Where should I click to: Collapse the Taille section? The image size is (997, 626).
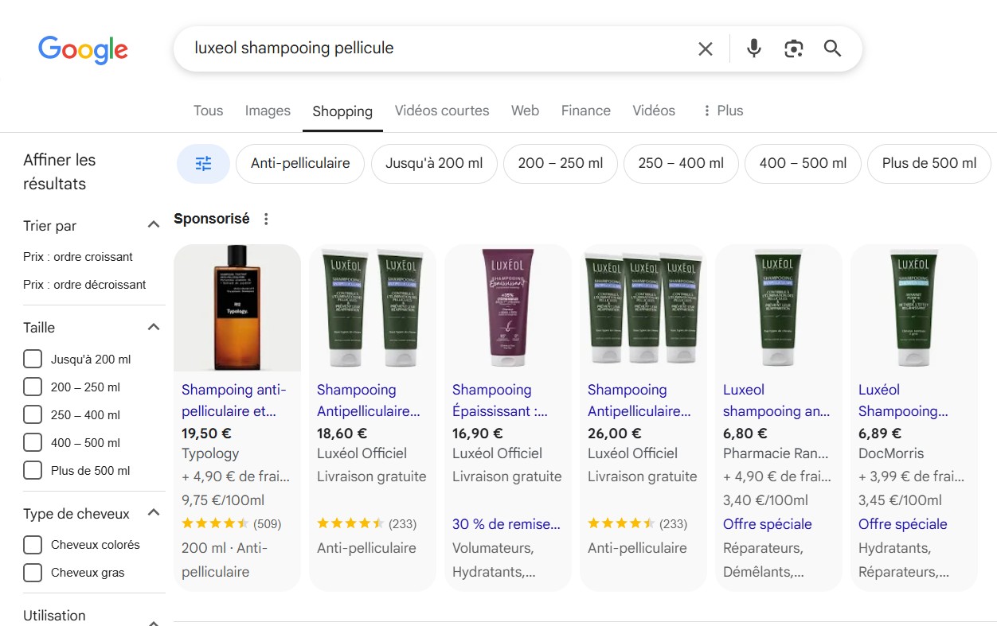pos(154,327)
